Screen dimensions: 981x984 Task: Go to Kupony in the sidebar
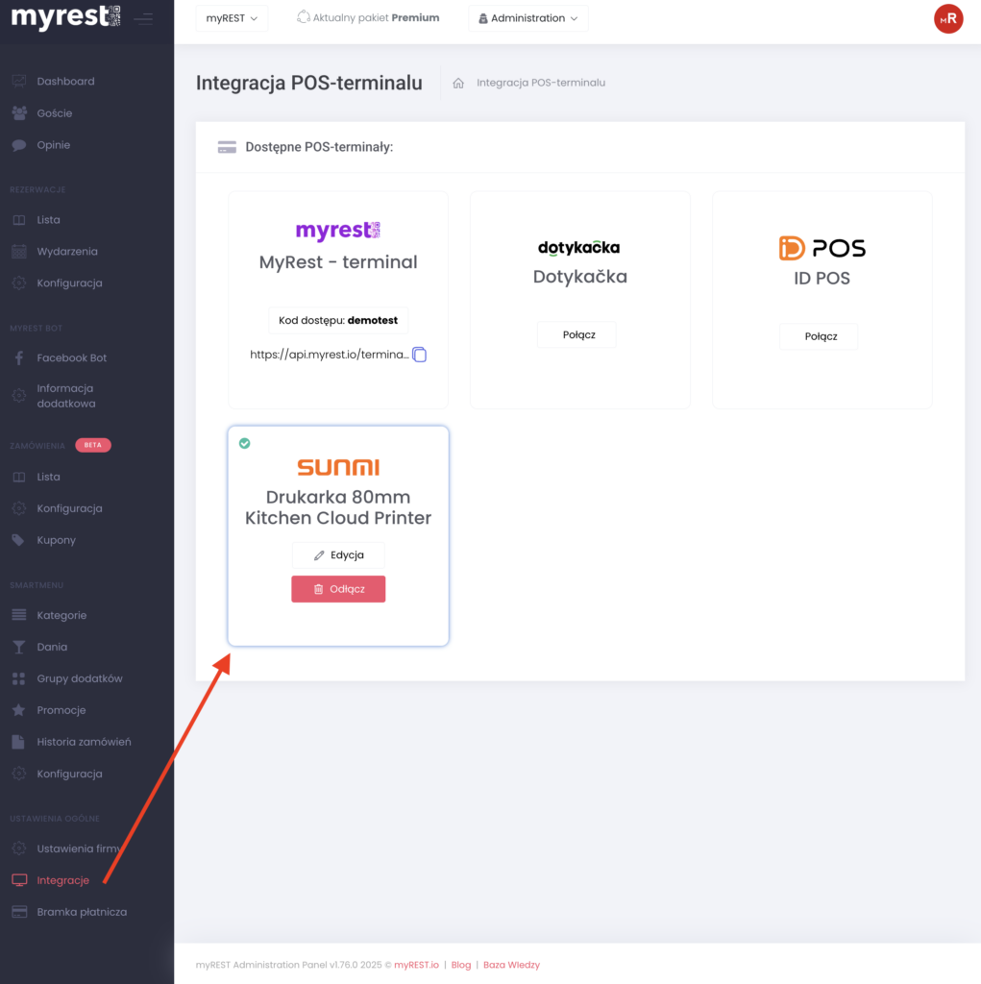pos(56,540)
